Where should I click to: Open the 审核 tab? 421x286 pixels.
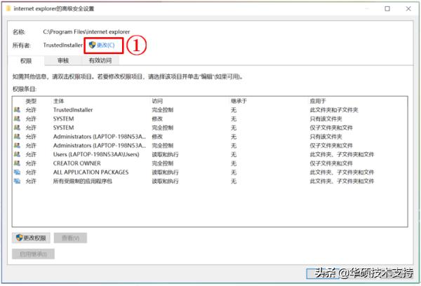click(63, 60)
